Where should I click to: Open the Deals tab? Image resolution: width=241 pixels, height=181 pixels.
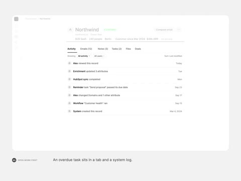pyautogui.click(x=138, y=49)
